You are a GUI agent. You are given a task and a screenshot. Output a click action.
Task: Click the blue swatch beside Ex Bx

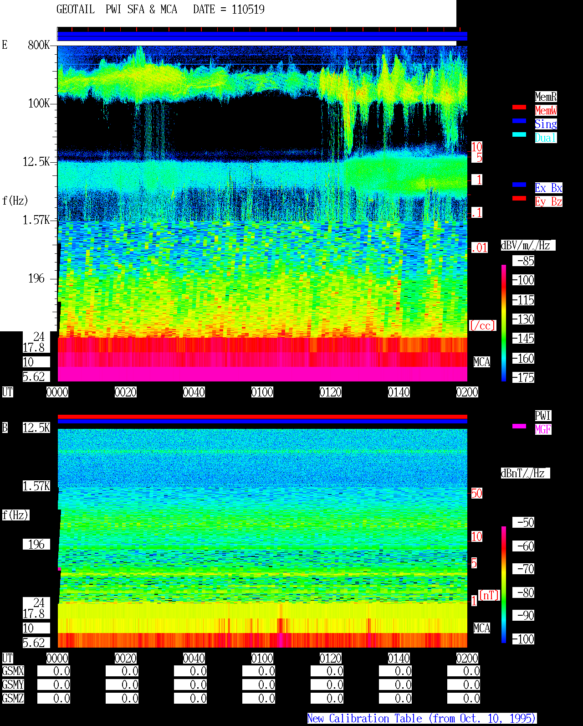click(x=519, y=185)
